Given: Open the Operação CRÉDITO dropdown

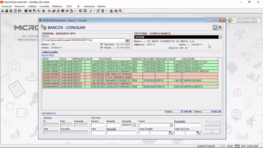Looking at the screenshot, I should click(x=134, y=125).
